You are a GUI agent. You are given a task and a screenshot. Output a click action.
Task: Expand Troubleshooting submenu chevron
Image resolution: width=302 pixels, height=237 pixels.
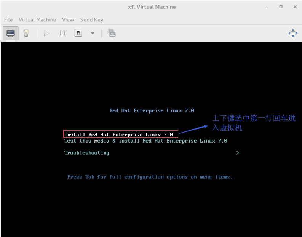[x=238, y=153]
